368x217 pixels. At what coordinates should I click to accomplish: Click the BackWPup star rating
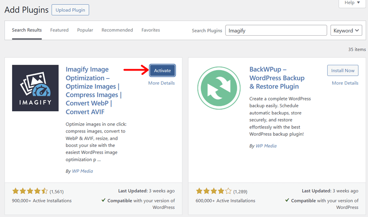214,191
